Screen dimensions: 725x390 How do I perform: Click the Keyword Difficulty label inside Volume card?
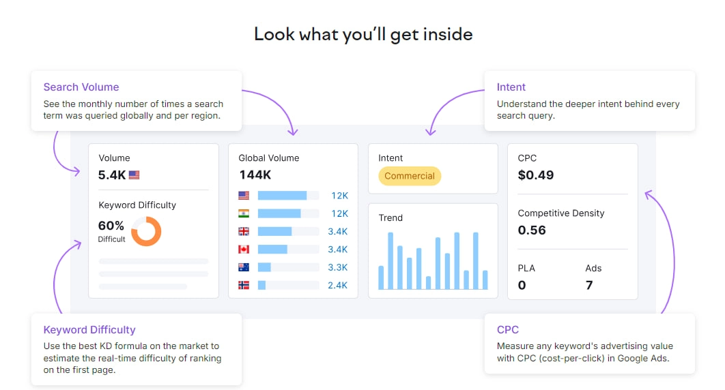pyautogui.click(x=137, y=205)
